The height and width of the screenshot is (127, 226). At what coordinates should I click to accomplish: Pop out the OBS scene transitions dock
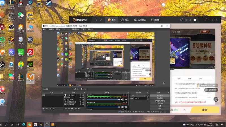[x=148, y=93]
